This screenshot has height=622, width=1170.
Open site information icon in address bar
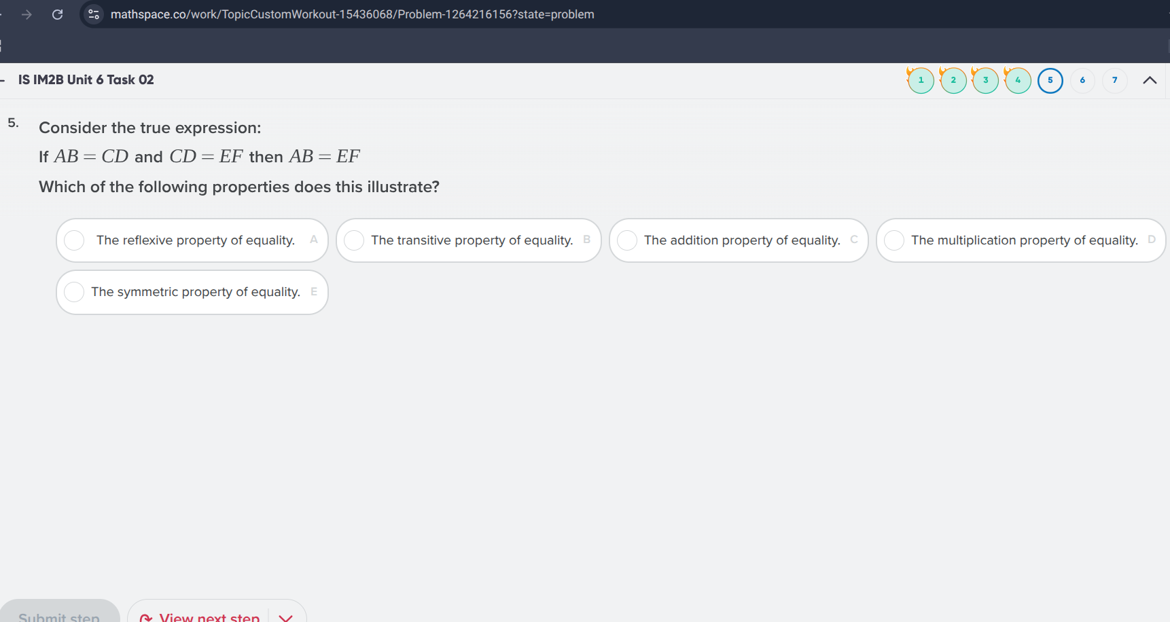pyautogui.click(x=94, y=14)
